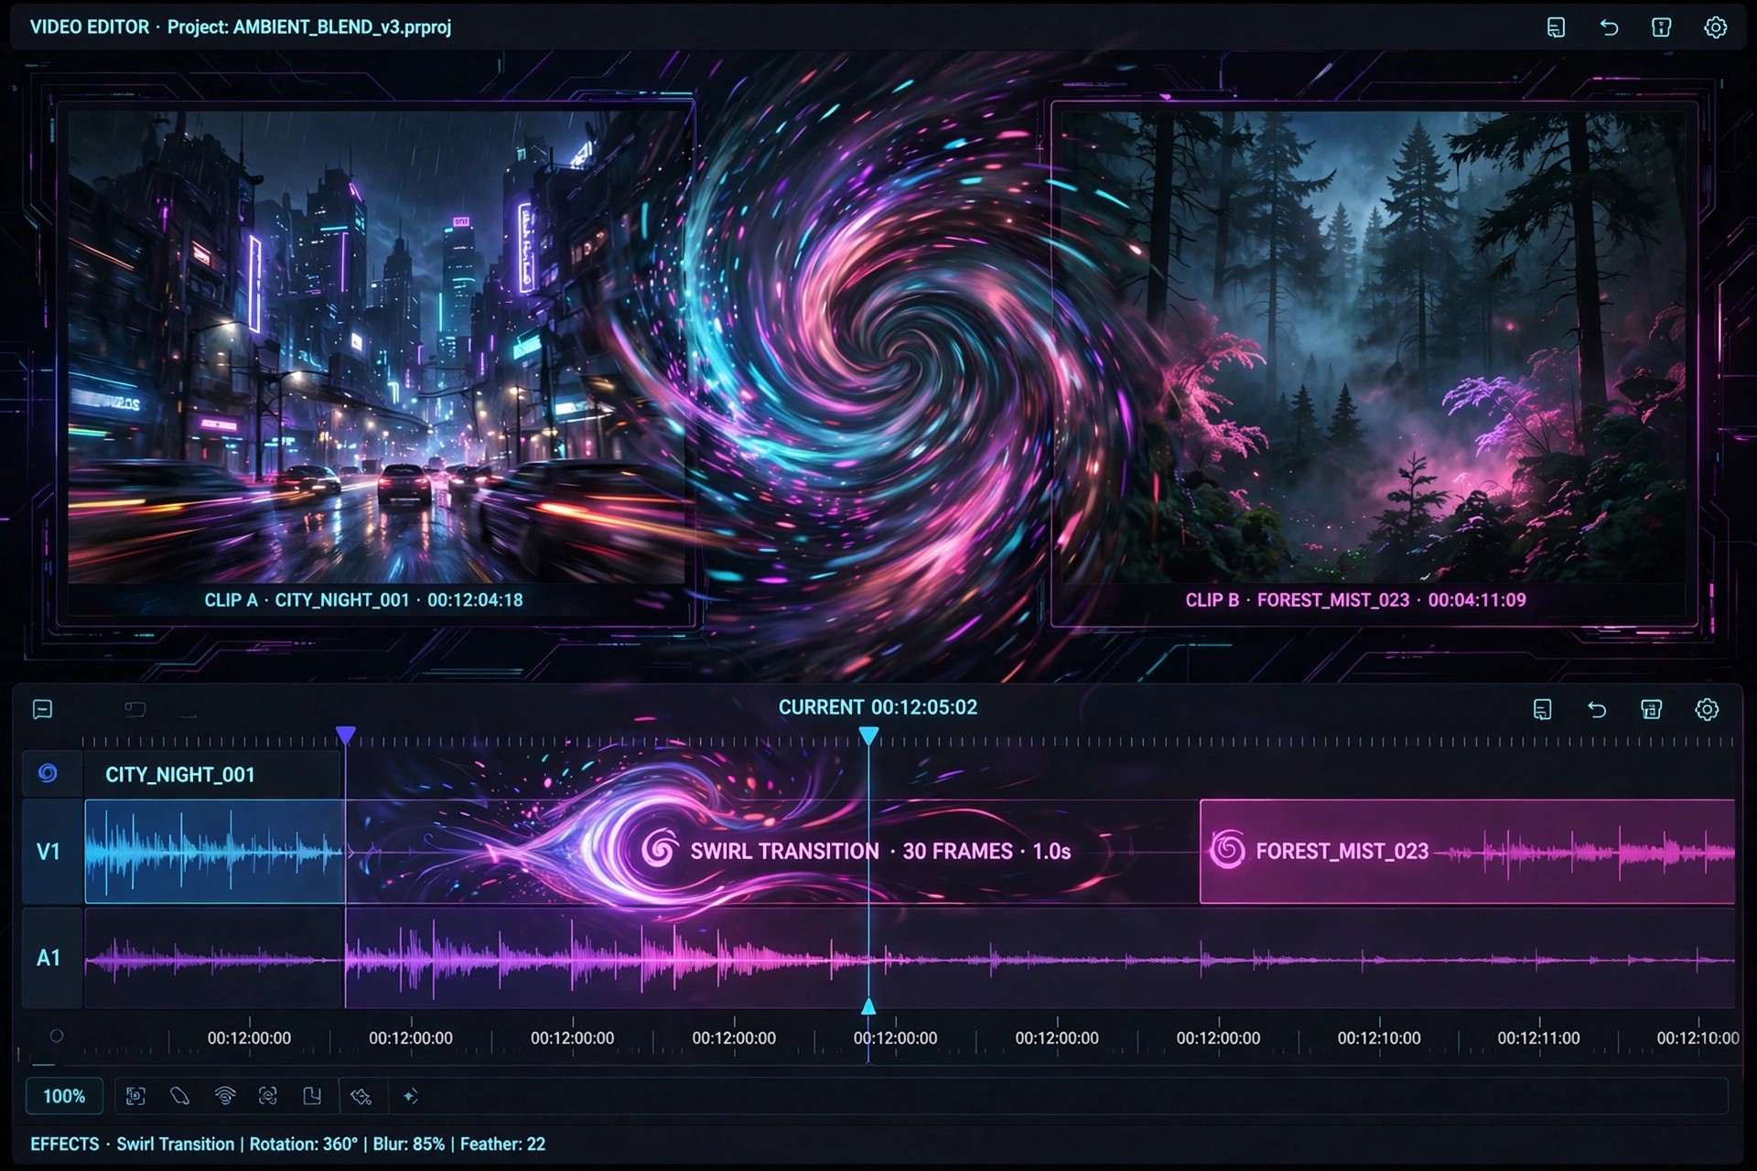Click the timeline panel undo arrow
1757x1171 pixels.
pos(1597,709)
